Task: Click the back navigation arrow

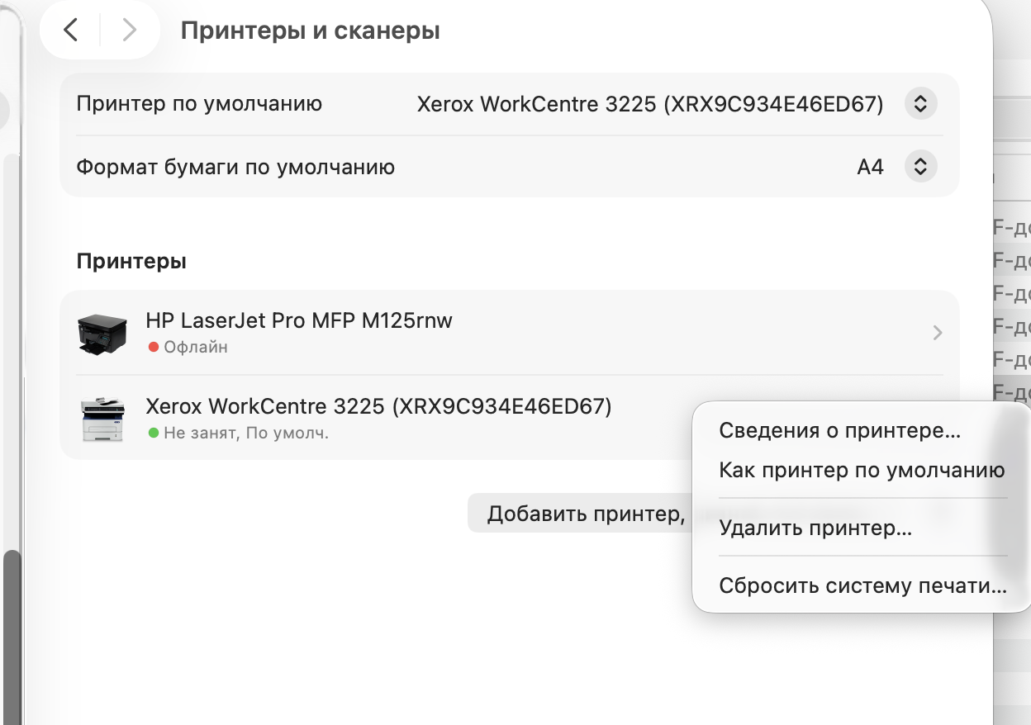Action: tap(71, 31)
